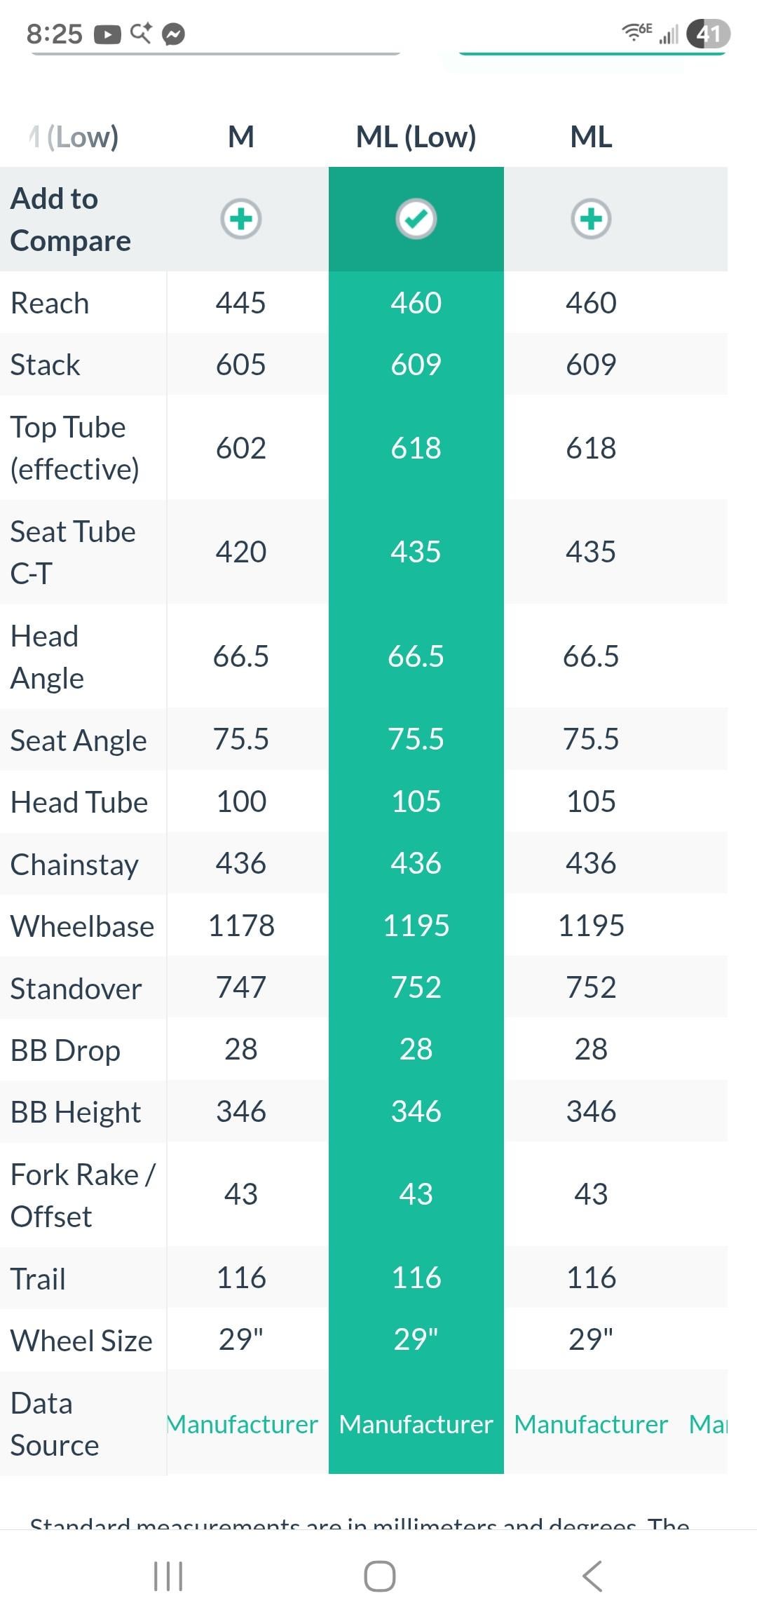Tap the YouTube notification icon

[107, 34]
